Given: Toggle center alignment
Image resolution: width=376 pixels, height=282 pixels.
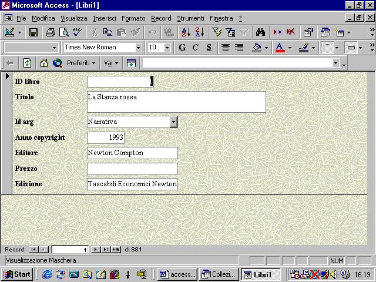Looking at the screenshot, I should pos(226,48).
